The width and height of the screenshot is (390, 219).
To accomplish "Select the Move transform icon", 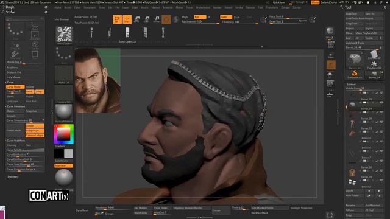I will pos(136,19).
